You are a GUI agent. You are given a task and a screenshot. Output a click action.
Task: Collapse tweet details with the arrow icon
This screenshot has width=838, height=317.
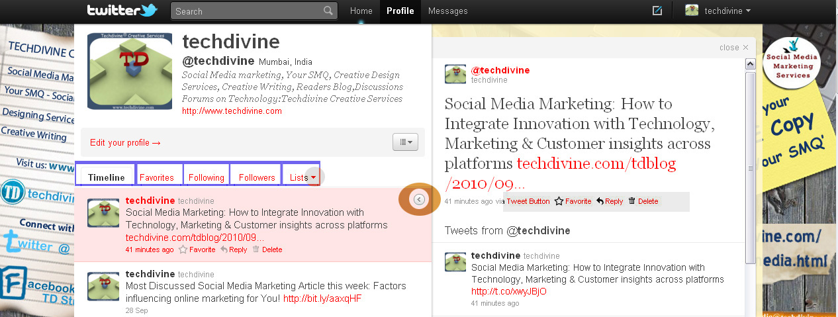[419, 199]
